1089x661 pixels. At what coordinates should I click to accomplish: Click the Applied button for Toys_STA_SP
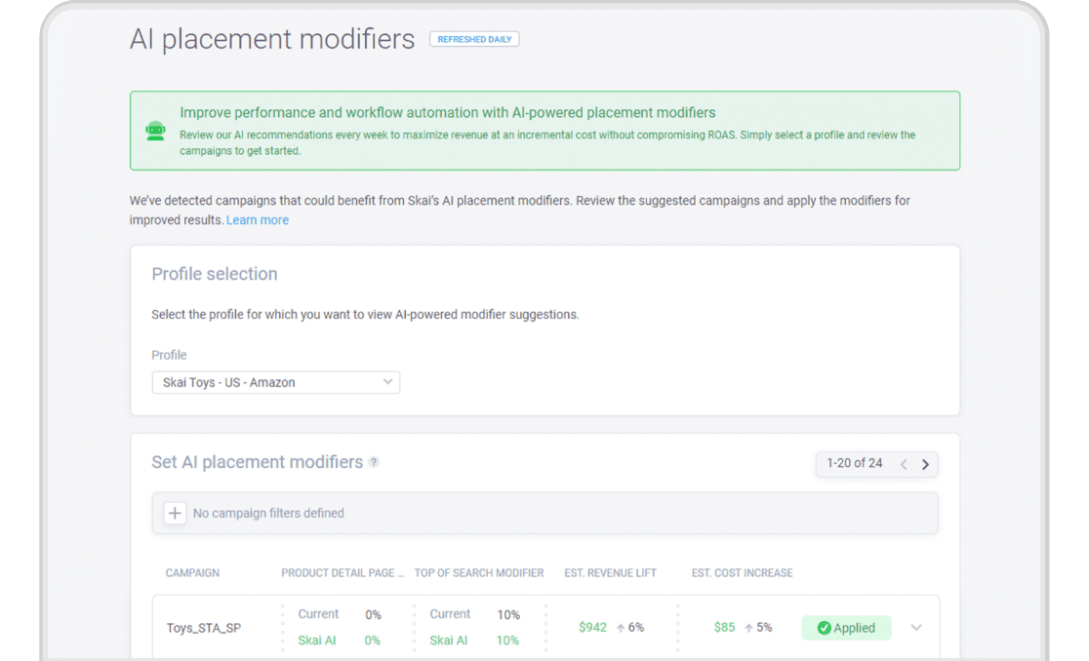846,628
